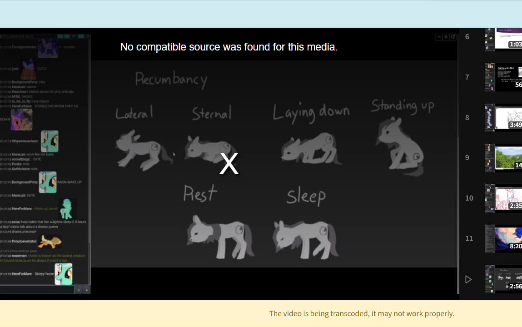Play playlist video 11 lasting 8:20
Image resolution: width=522 pixels, height=327 pixels.
[503, 239]
